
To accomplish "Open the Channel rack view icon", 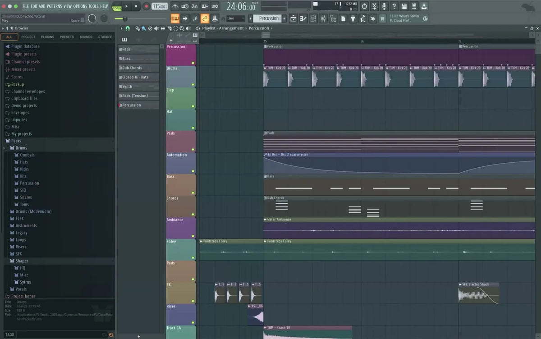I will coord(313,18).
